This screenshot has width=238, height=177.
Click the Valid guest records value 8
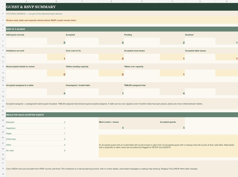pos(64,43)
